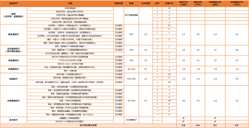Click the 供需面因子 cell

[13, 69]
